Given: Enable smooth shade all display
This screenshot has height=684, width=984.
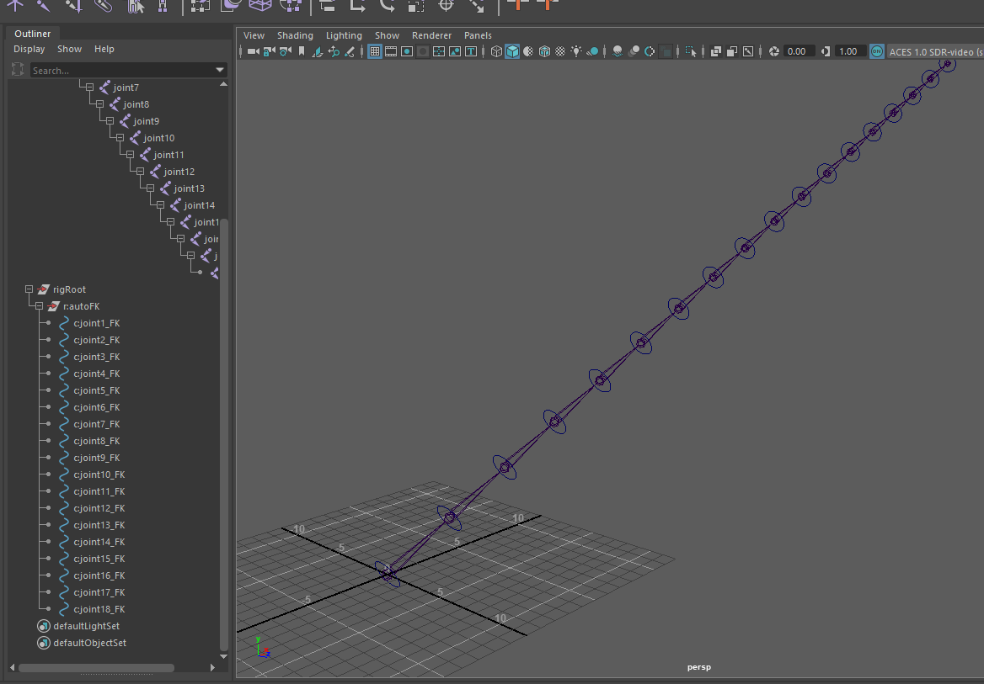Looking at the screenshot, I should click(x=512, y=51).
